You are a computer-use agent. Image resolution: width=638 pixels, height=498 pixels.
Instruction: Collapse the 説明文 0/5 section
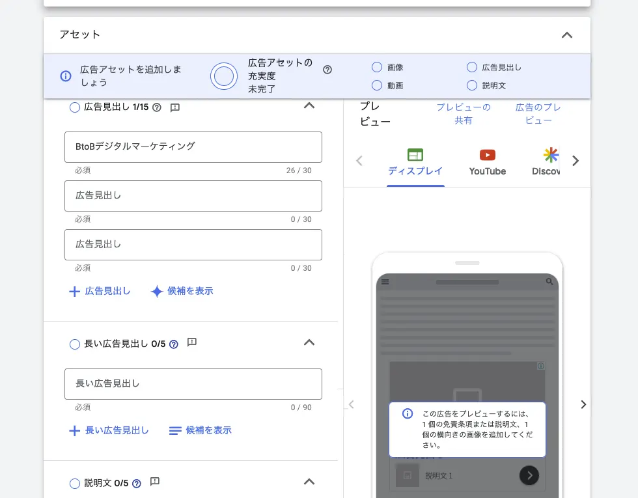[309, 482]
